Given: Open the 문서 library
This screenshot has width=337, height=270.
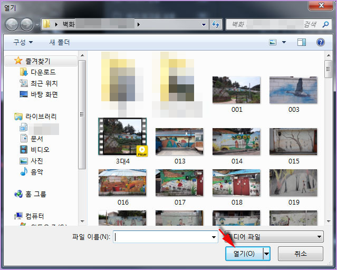Looking at the screenshot, I should [x=37, y=139].
